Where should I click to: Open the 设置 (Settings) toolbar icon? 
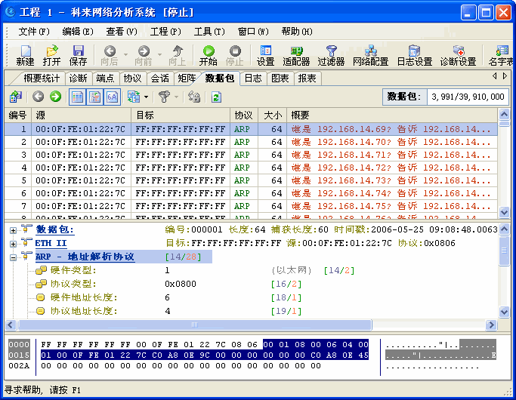[266, 55]
